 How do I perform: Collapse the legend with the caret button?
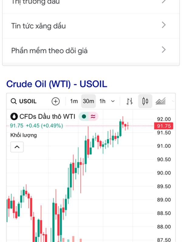pyautogui.click(x=17, y=147)
